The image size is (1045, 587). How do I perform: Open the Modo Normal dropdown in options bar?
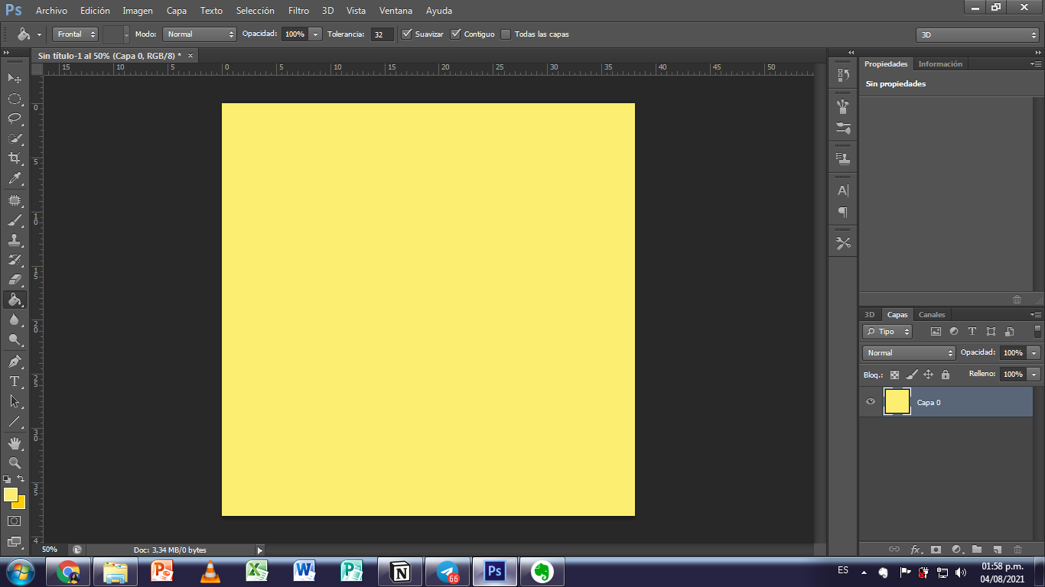pos(200,34)
